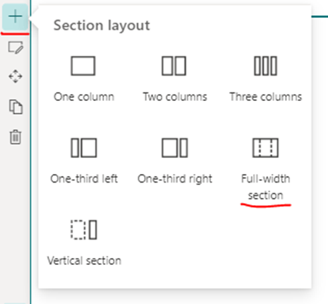Click the plus add section icon
Viewport: 328px width, 304px height.
tap(15, 17)
